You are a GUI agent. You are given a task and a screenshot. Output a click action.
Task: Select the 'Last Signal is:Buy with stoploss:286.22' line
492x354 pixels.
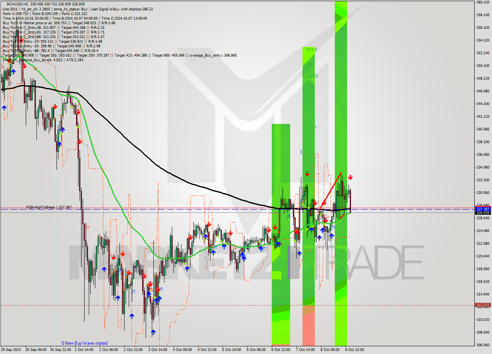click(x=77, y=9)
